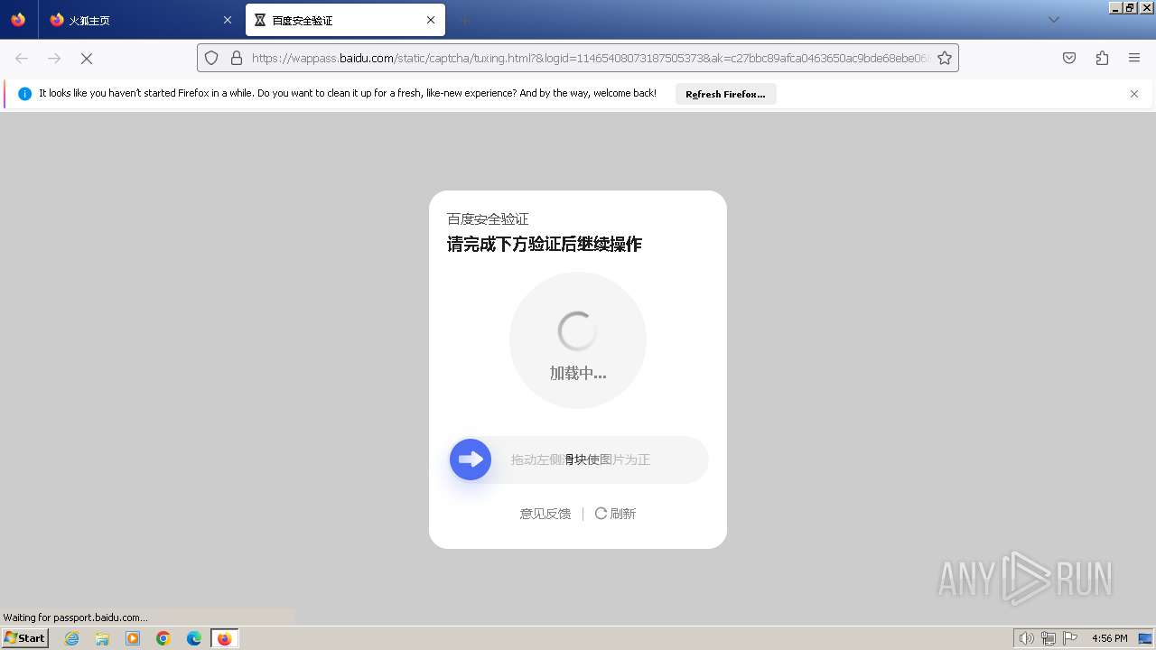1156x650 pixels.
Task: Click the 加载中... loading text
Action: coord(578,373)
